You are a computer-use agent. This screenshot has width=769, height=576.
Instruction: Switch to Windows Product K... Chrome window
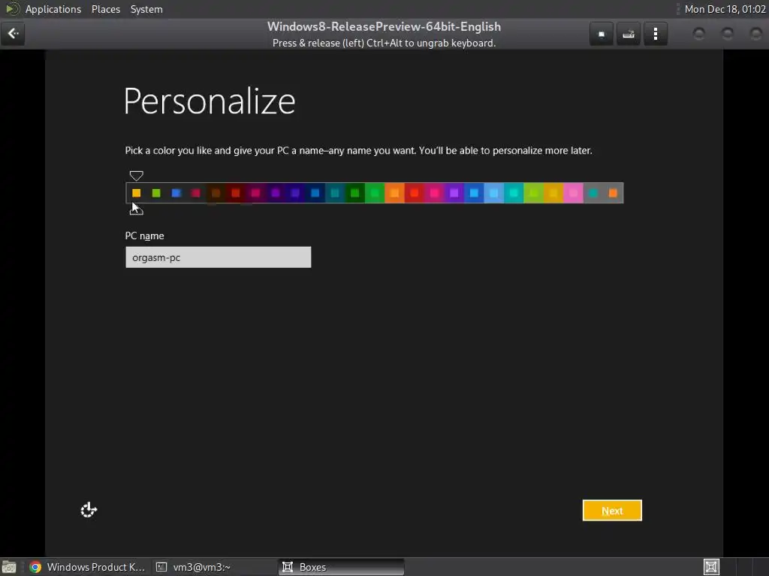pos(87,567)
